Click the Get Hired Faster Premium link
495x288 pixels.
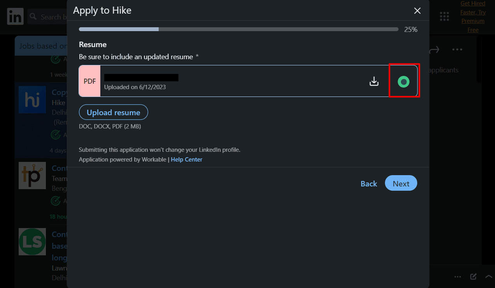coord(473,17)
